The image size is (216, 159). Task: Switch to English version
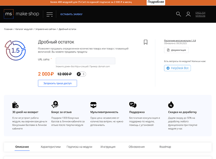tap(200, 14)
